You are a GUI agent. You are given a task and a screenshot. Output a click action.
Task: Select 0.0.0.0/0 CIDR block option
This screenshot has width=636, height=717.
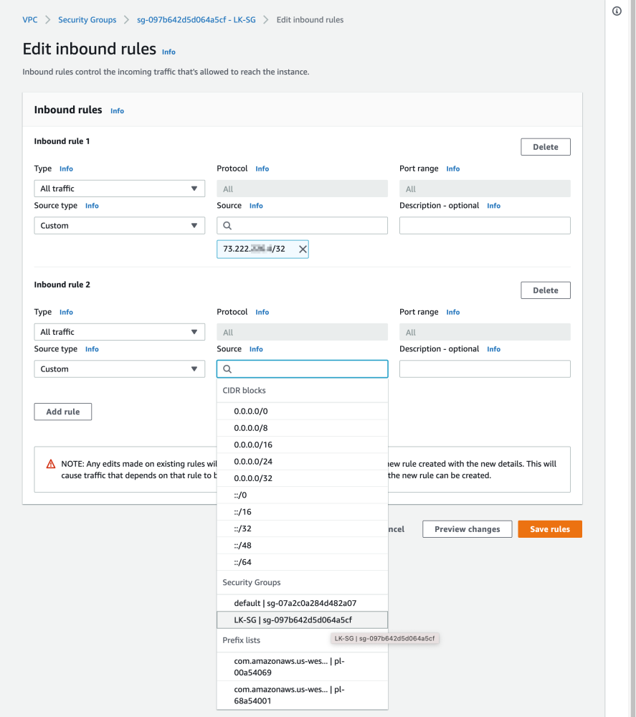251,412
